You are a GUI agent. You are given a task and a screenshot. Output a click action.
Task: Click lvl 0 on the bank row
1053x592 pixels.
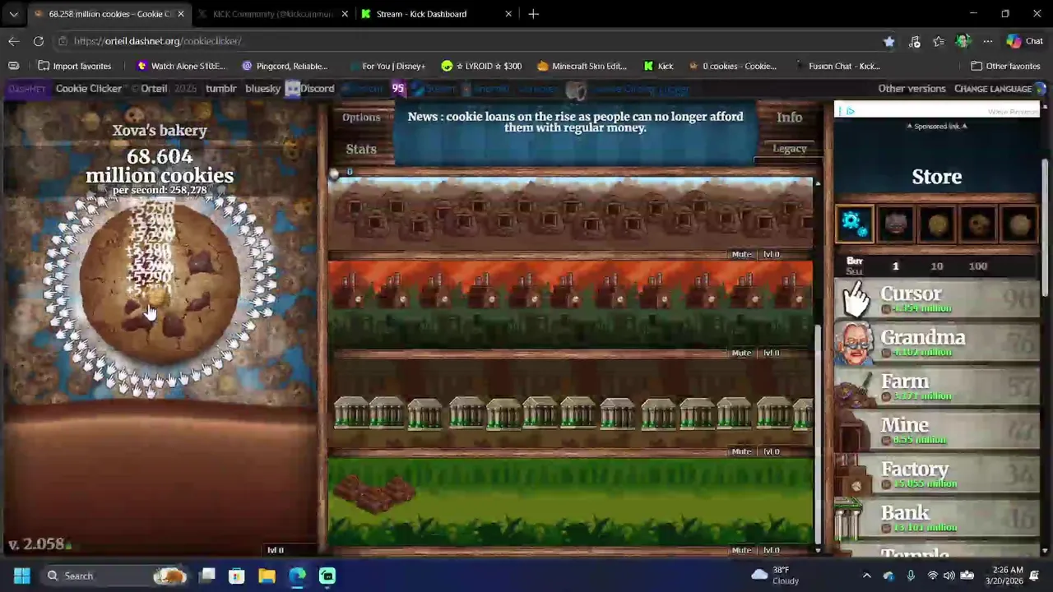(x=771, y=451)
